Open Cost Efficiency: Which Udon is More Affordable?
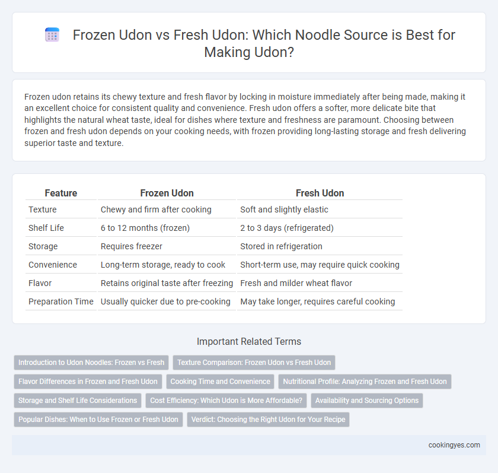The width and height of the screenshot is (498, 473). coord(226,401)
